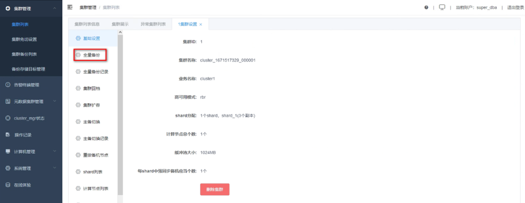Click the 集群回档 gear icon
The width and height of the screenshot is (525, 203).
78,88
